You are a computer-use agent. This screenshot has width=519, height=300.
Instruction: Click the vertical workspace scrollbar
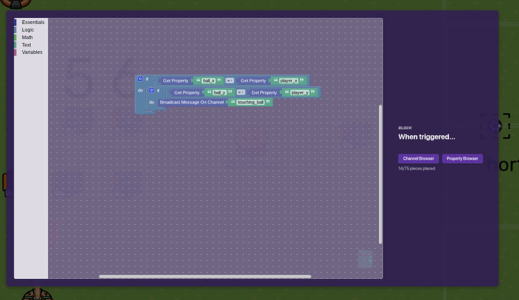(380, 172)
